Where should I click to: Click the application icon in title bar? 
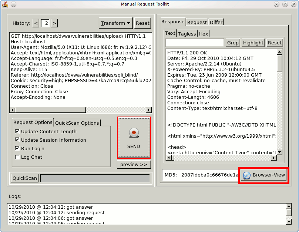[5, 4]
